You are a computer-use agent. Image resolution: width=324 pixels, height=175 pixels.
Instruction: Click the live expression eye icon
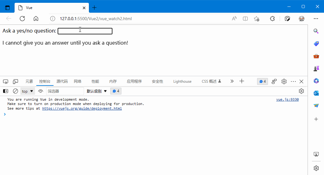point(41,91)
